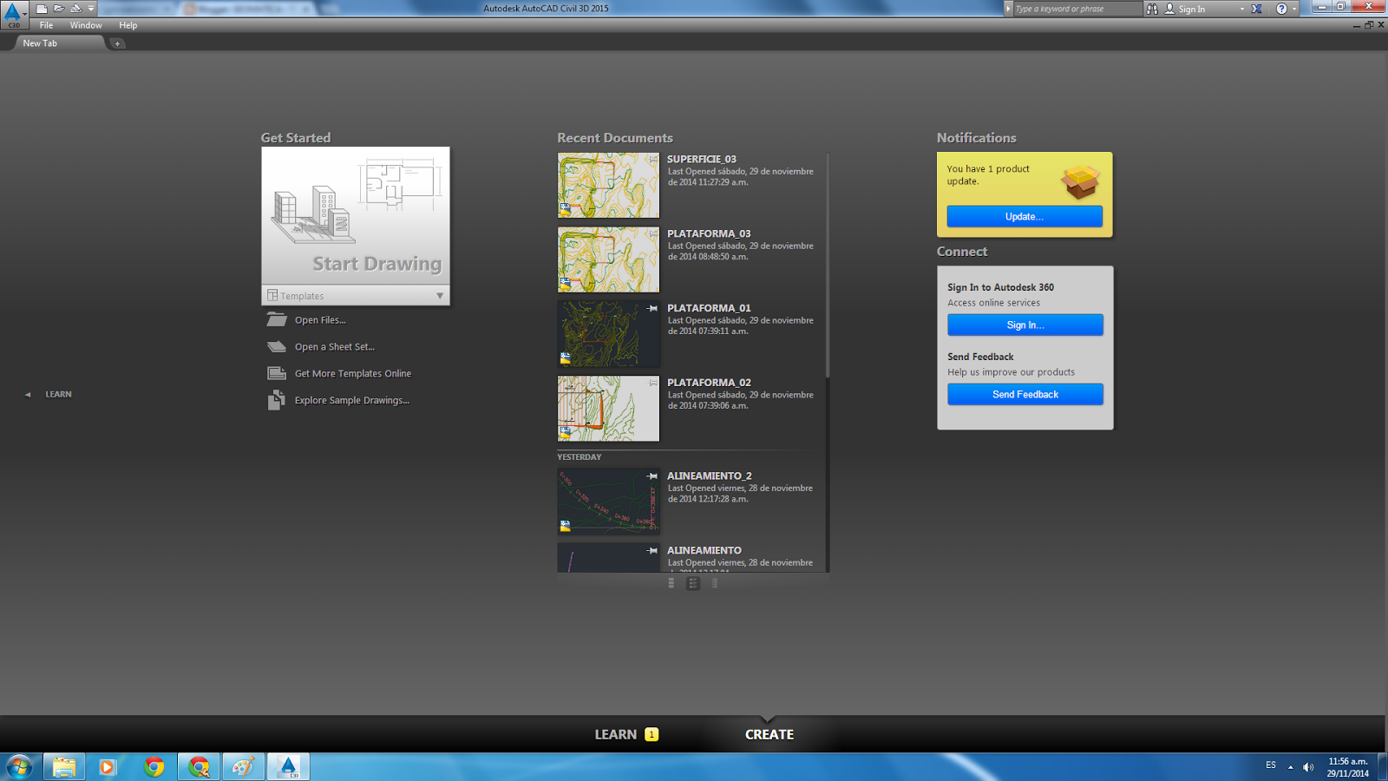The width and height of the screenshot is (1388, 781).
Task: Switch recent documents to thumbnail-and-text view
Action: click(x=693, y=584)
